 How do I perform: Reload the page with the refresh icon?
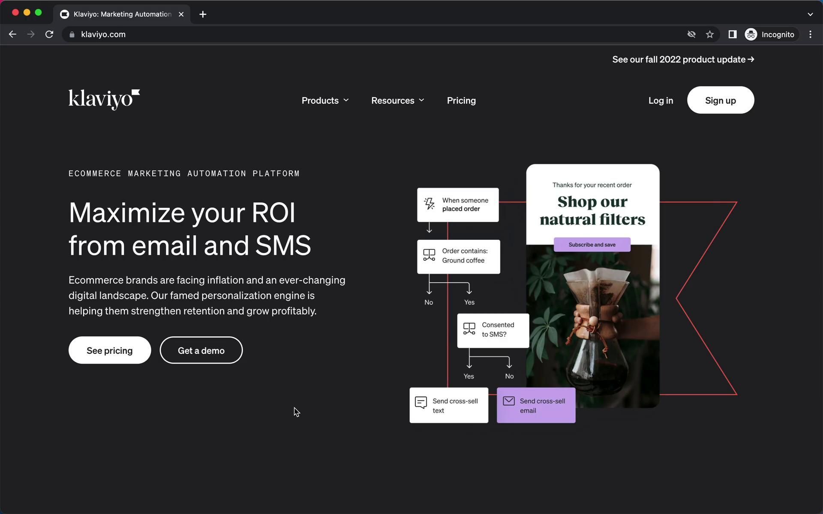pyautogui.click(x=49, y=34)
